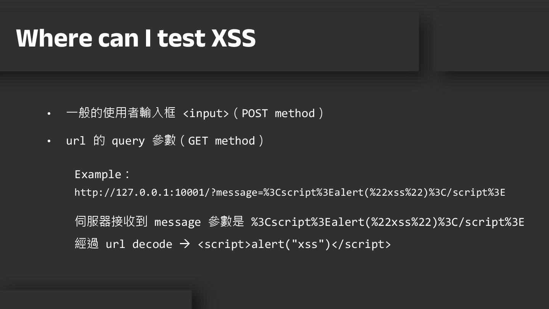The width and height of the screenshot is (549, 309).
Task: Select the first bullet about user input box
Action: tap(195, 113)
